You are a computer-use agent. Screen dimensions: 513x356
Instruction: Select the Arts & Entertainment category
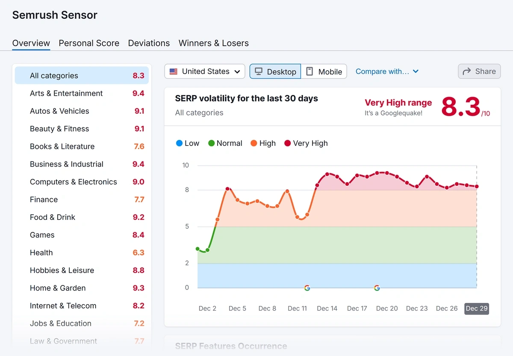(x=82, y=93)
